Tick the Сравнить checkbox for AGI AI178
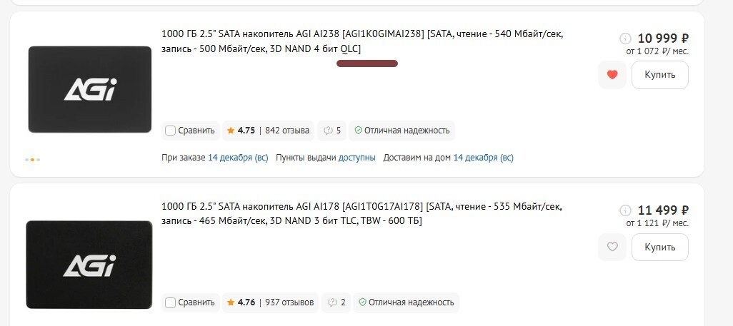Image resolution: width=733 pixels, height=326 pixels. [170, 302]
